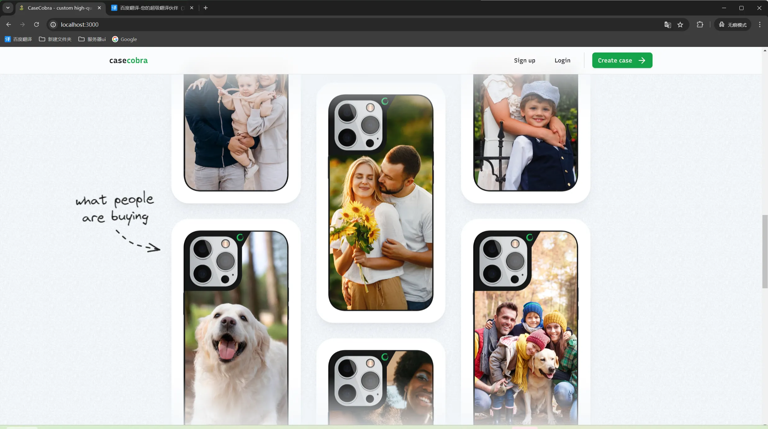Click the browser forward arrow
This screenshot has height=429, width=768.
pyautogui.click(x=22, y=25)
